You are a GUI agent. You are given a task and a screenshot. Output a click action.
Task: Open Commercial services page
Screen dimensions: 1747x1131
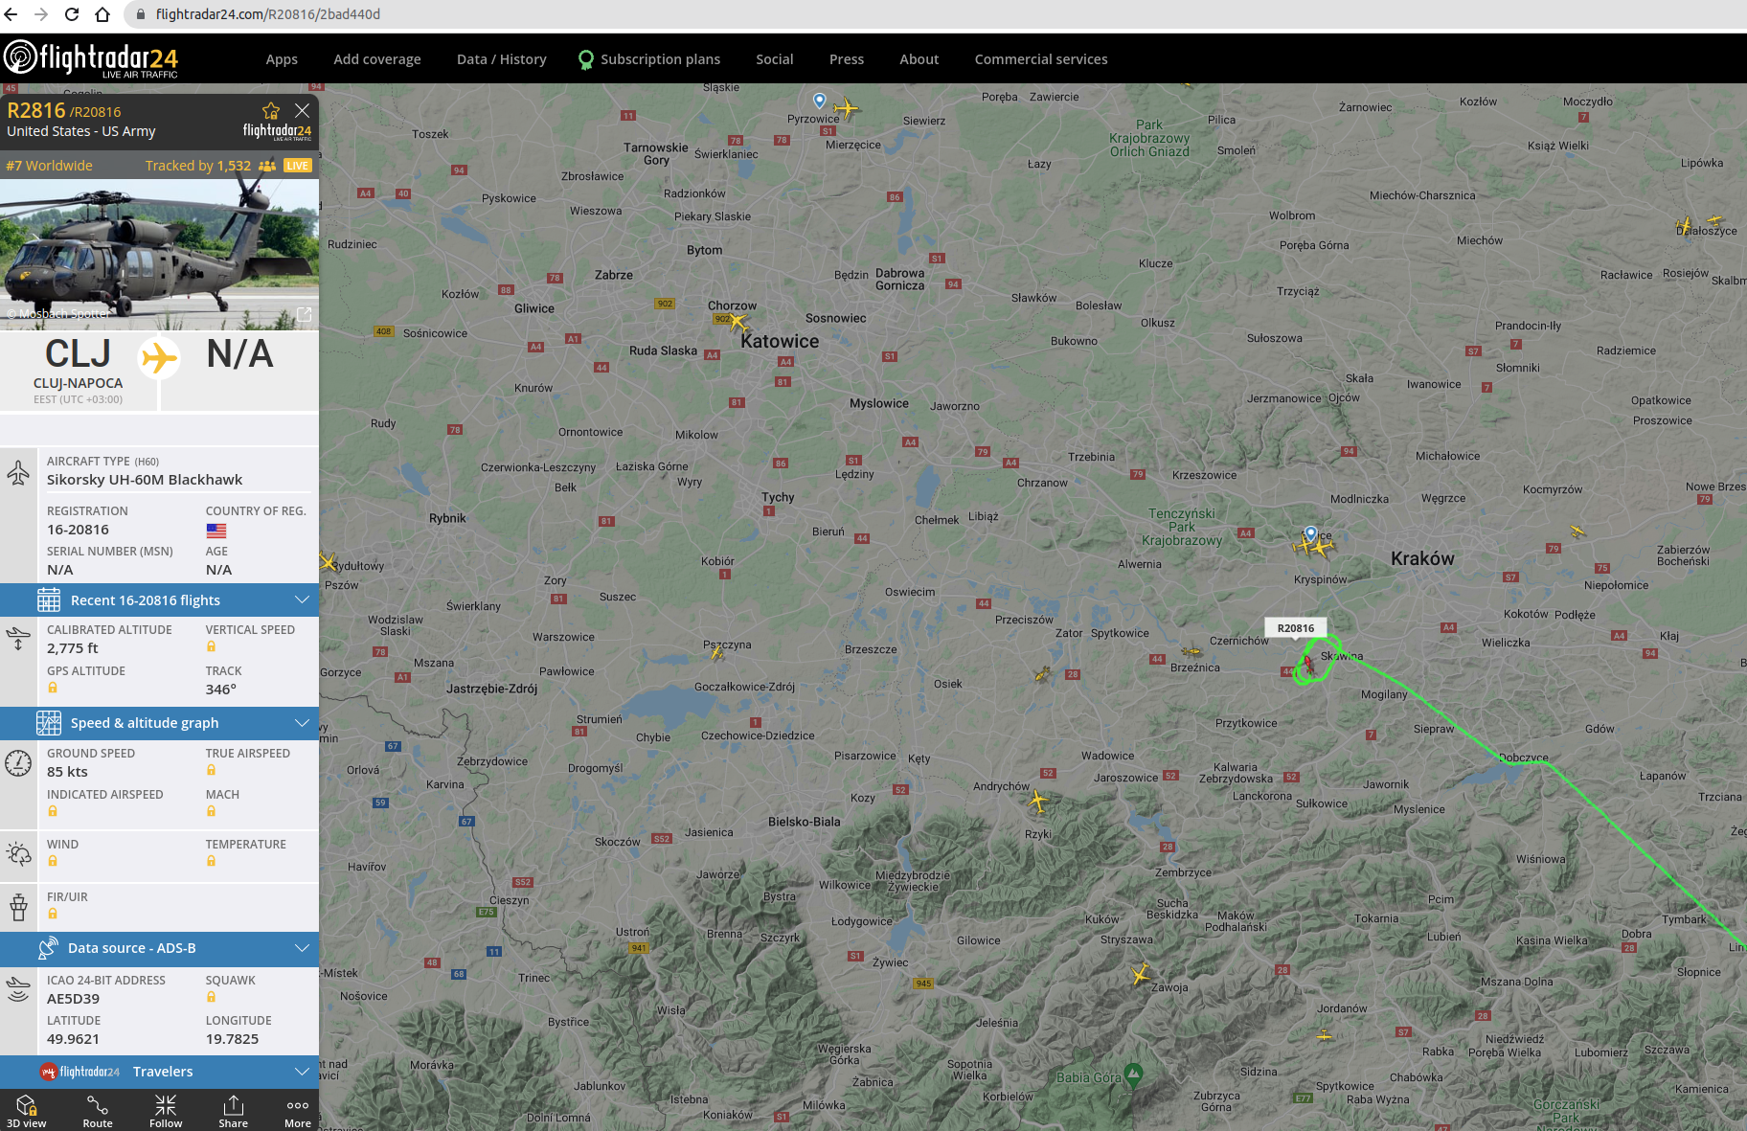(x=1040, y=59)
